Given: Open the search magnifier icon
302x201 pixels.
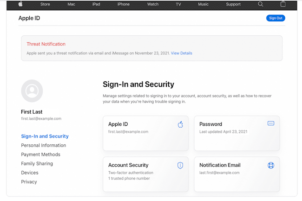Looking at the screenshot, I should (260, 4).
